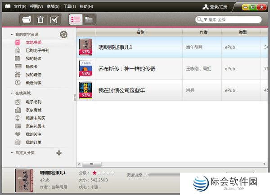The height and width of the screenshot is (195, 270).
Task: Click the refresh sync icon in sidebar
Action: [63, 34]
